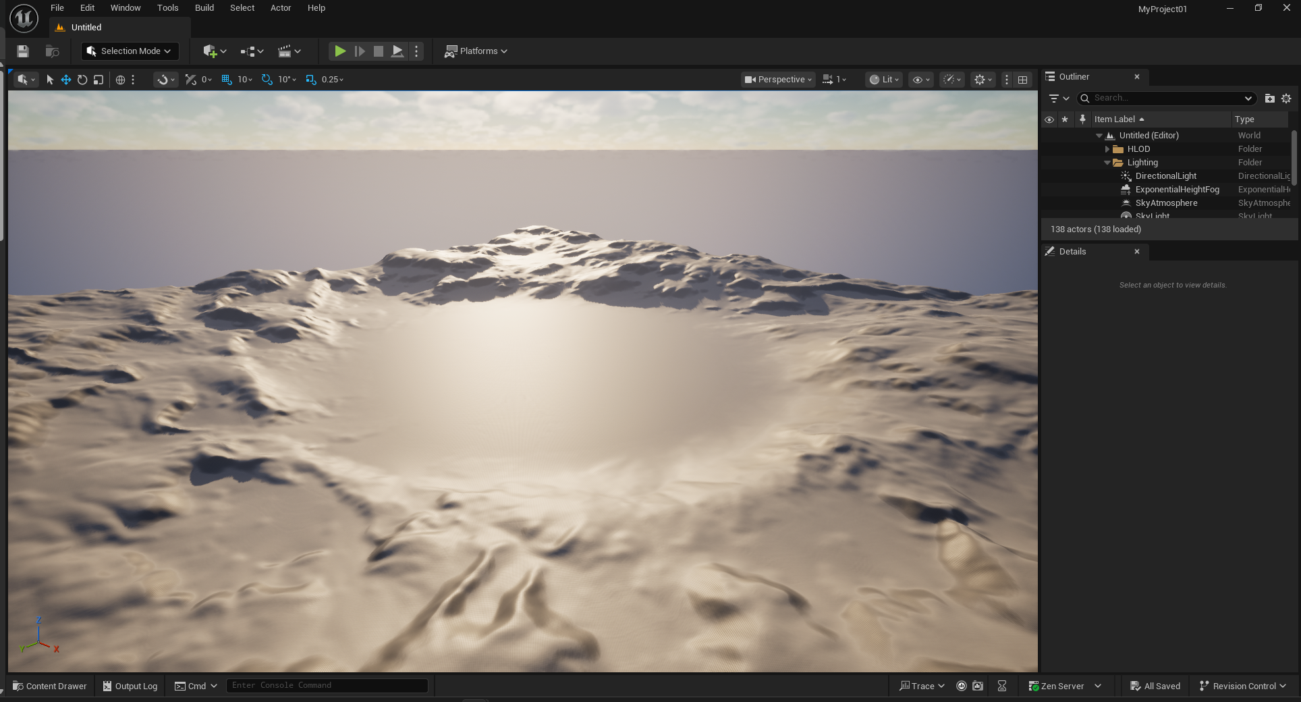The height and width of the screenshot is (702, 1301).
Task: Click the add content cube icon
Action: [215, 51]
